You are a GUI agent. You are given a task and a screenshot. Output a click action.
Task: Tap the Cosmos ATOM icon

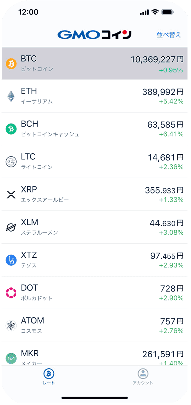pos(11,326)
